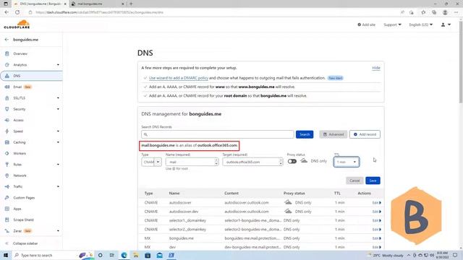Open the record Type CNAME dropdown

[151, 162]
